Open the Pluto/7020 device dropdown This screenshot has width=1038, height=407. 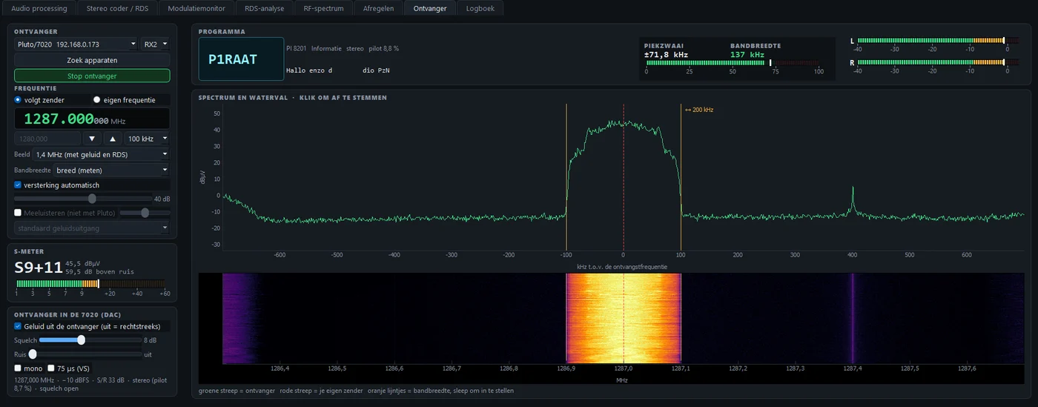76,44
